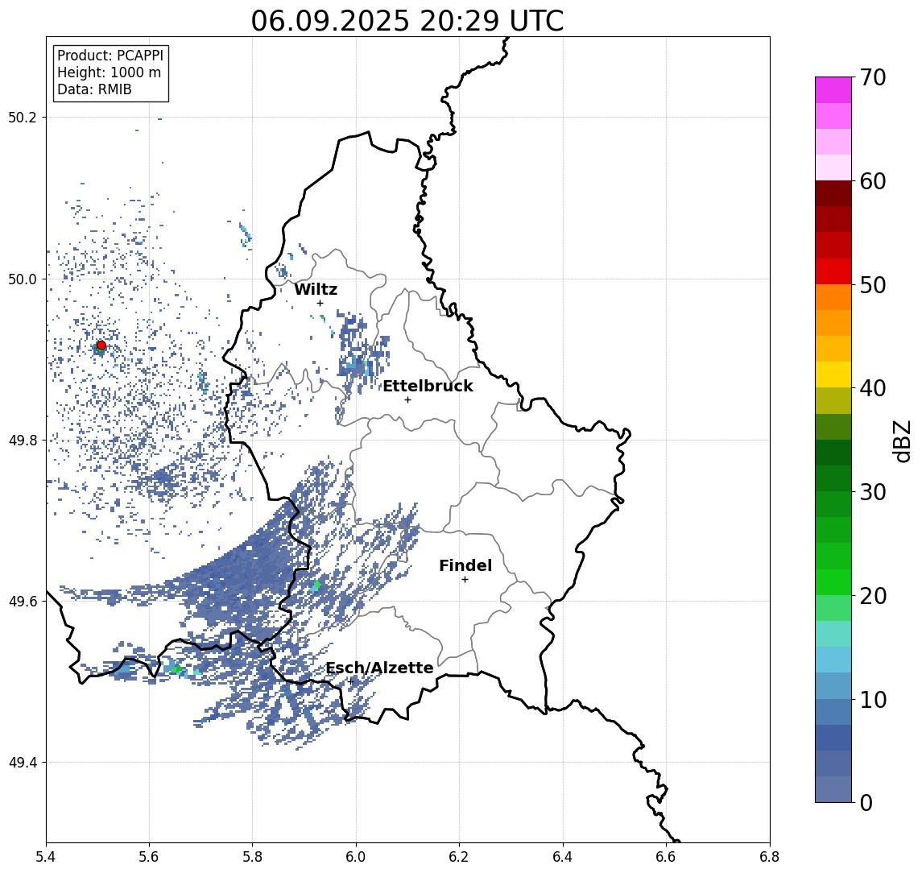Click the Findel station cross marker
This screenshot has height=873, width=922.
[465, 580]
